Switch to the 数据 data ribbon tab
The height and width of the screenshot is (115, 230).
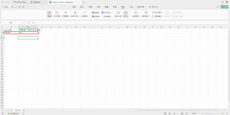[x=106, y=7]
